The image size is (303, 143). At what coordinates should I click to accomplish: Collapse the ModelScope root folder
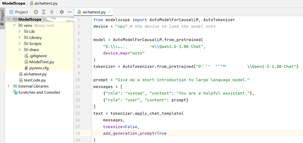[x=9, y=19]
